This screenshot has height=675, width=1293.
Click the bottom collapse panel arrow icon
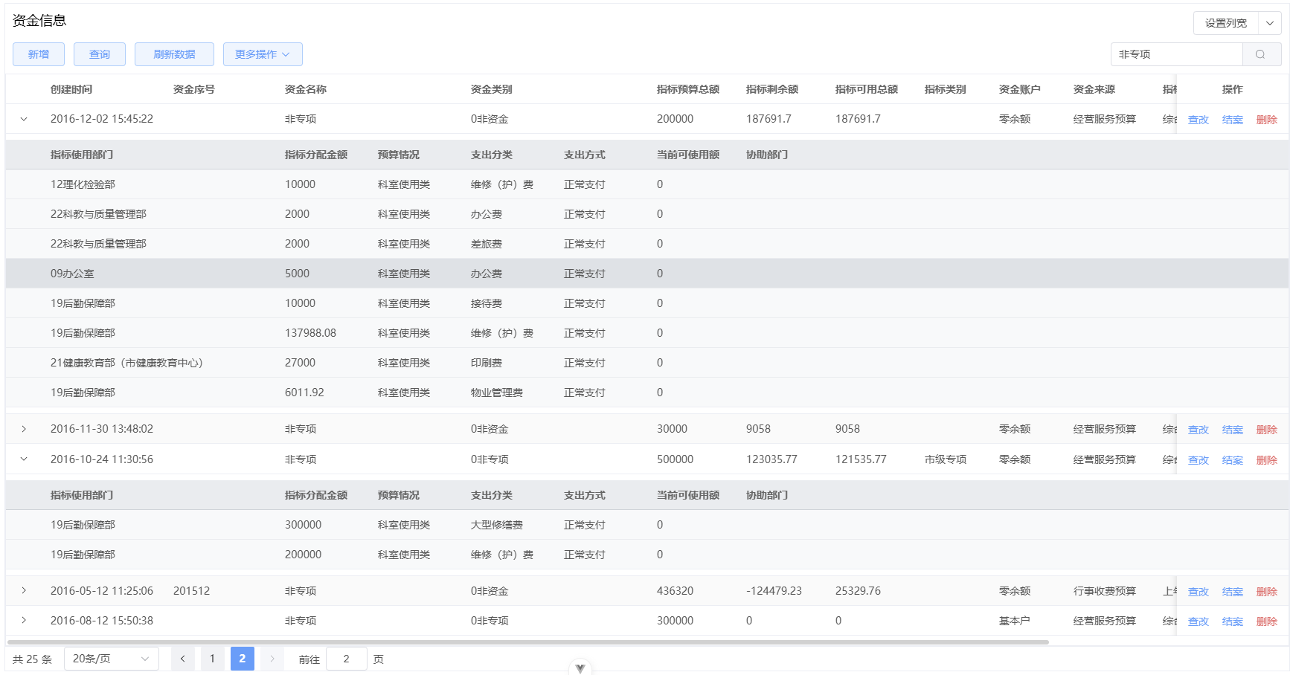click(580, 668)
